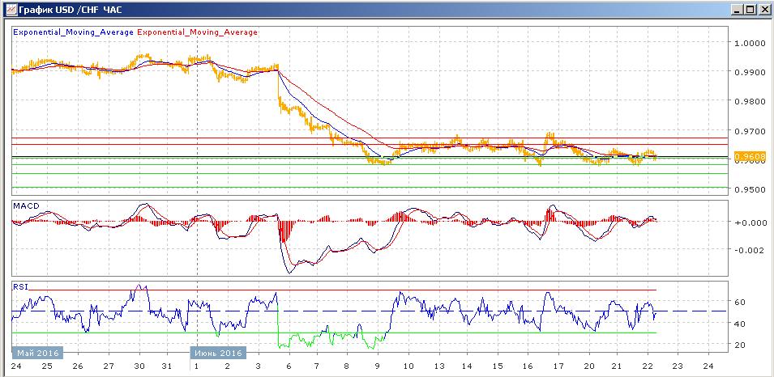Click the 'Июнь 2016' month marker
This screenshot has width=774, height=377.
[217, 354]
